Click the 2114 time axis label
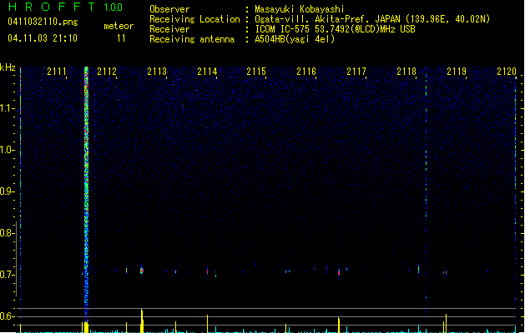 207,72
